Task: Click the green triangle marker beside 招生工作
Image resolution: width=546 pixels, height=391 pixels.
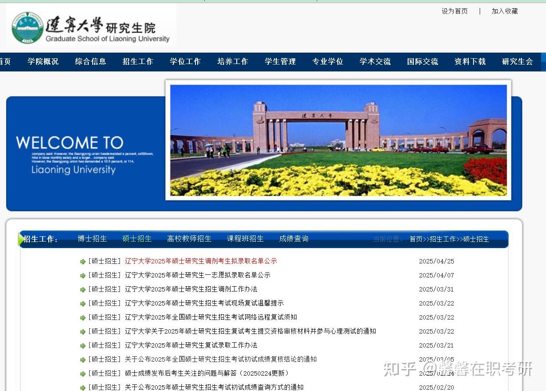Action: pyautogui.click(x=21, y=239)
